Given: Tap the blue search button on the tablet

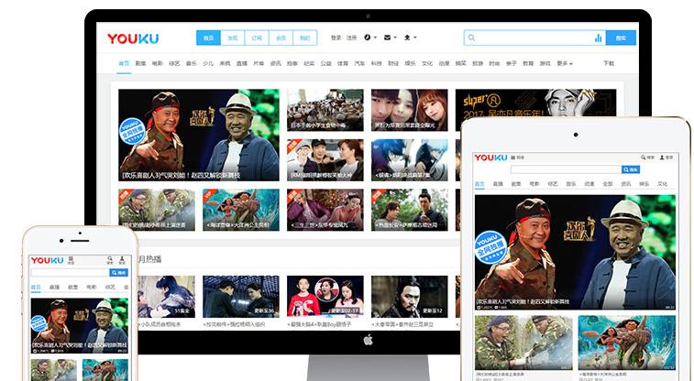Looking at the screenshot, I should click(631, 169).
